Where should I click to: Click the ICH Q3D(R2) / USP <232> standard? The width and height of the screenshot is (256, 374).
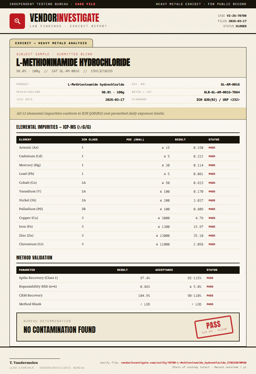click(x=218, y=100)
